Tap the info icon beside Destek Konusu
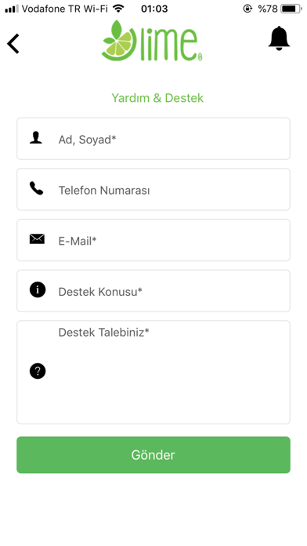This screenshot has width=307, height=546. 38,289
